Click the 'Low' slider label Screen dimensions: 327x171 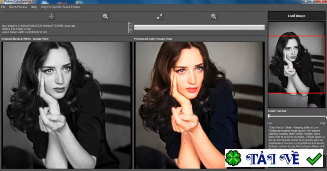(x=270, y=123)
